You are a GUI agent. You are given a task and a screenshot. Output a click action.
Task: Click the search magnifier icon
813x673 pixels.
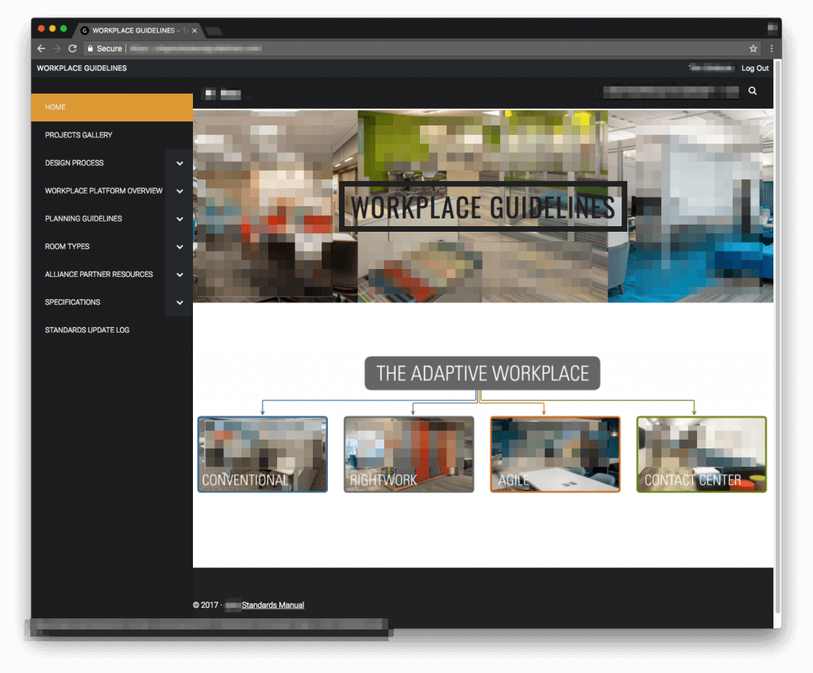pyautogui.click(x=752, y=90)
